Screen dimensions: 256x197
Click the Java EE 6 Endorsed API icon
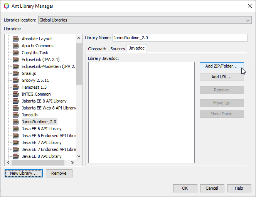pos(16,136)
